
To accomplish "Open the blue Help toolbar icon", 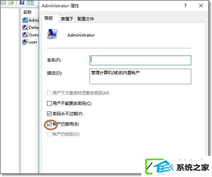I will (x=22, y=2).
